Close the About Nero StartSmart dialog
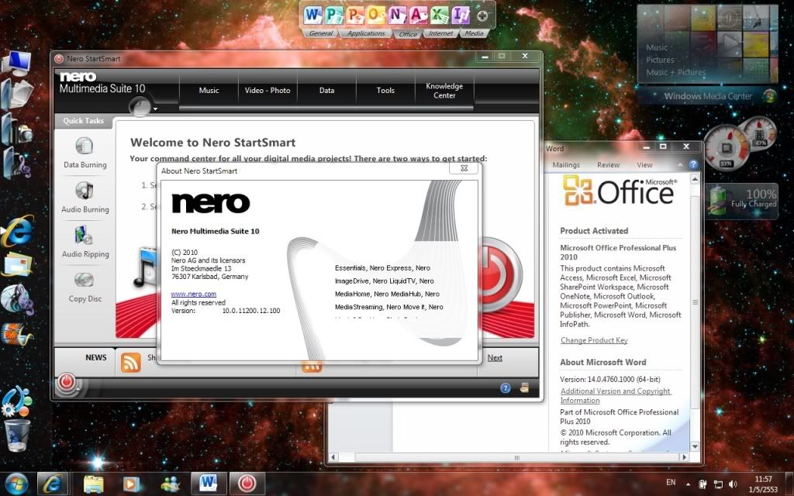 464,168
